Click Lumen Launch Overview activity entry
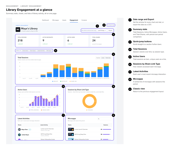174x148 pixels. (47, 130)
